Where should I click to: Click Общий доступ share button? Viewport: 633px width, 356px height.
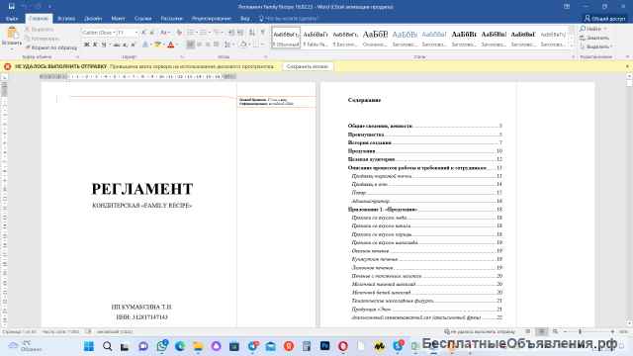tap(604, 19)
